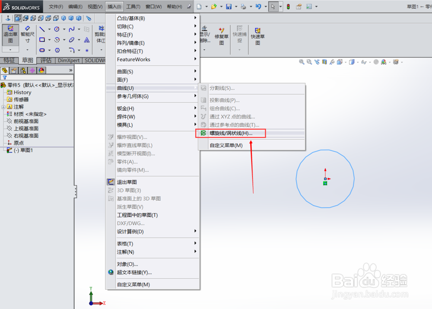Open the DisplayManager color ball tab
Viewport: 432px width, 309px height.
(41, 70)
